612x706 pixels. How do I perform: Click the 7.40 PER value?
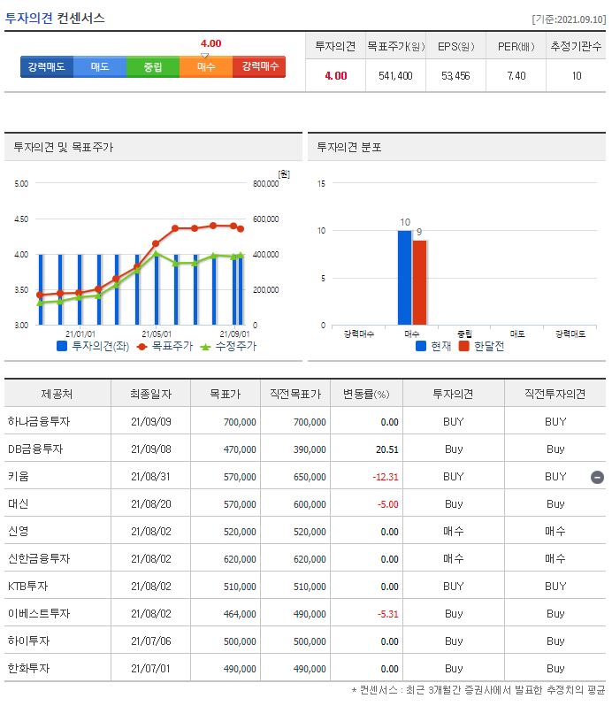tap(516, 76)
